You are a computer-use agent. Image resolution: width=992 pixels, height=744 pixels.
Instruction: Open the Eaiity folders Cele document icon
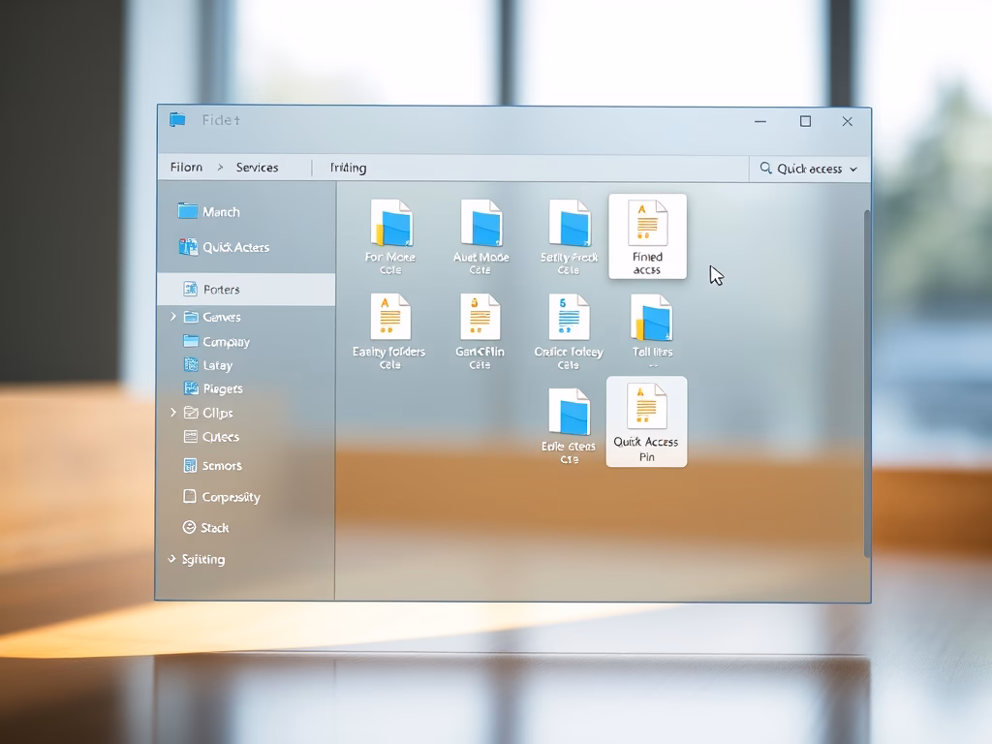(391, 317)
